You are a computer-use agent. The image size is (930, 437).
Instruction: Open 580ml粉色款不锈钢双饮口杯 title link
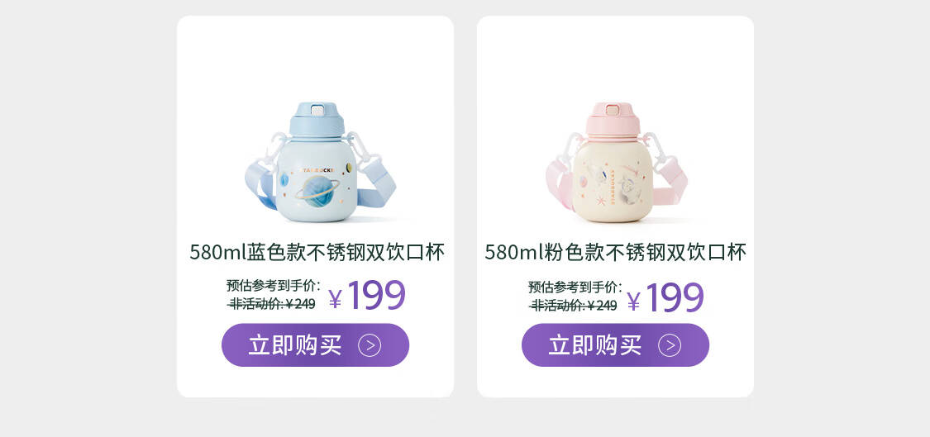point(615,253)
